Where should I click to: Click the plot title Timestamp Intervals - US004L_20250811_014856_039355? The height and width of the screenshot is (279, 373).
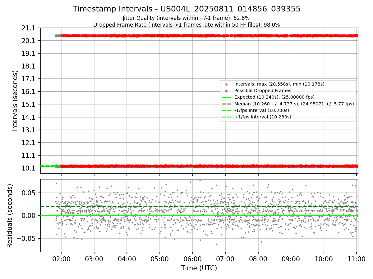[x=186, y=9]
